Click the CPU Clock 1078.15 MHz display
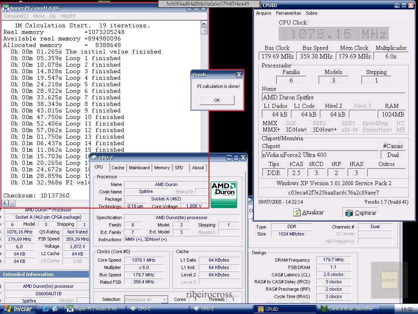Screen dimensions: 418x314 pos(334,34)
